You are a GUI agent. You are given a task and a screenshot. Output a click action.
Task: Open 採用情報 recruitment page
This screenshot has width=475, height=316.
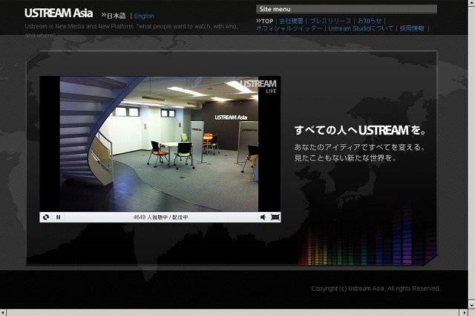(412, 28)
